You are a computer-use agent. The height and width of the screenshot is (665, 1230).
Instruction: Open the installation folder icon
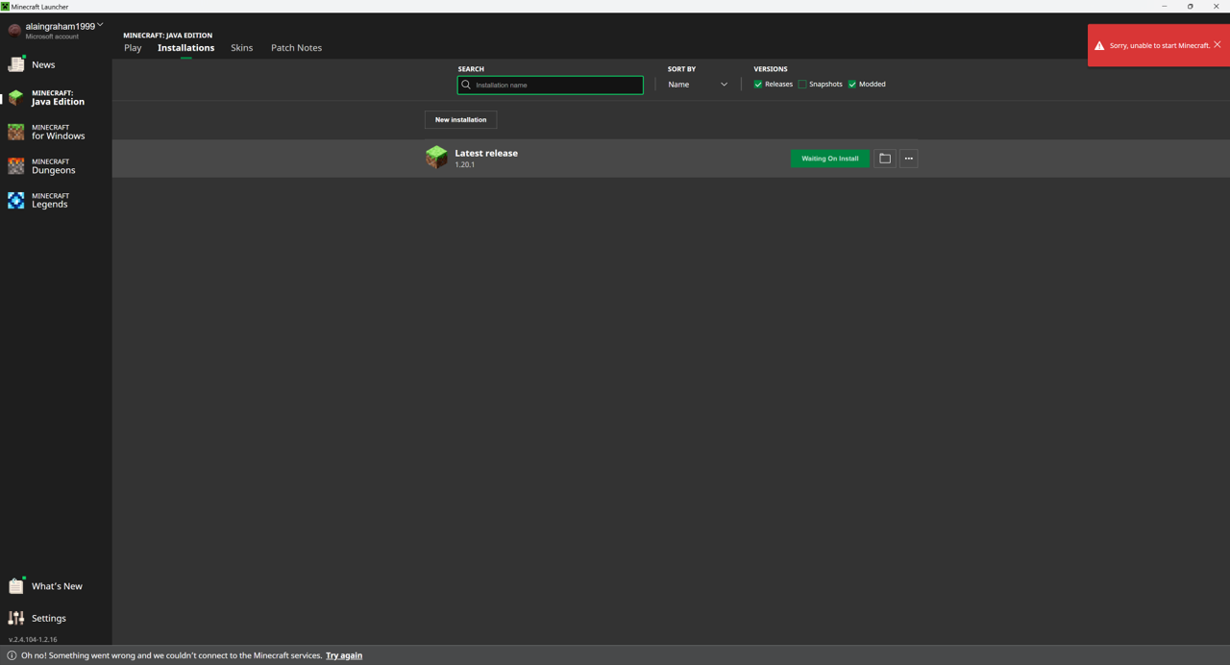point(885,159)
